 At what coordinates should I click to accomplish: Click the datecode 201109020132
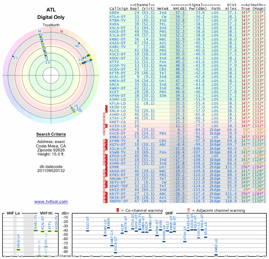[51, 171]
